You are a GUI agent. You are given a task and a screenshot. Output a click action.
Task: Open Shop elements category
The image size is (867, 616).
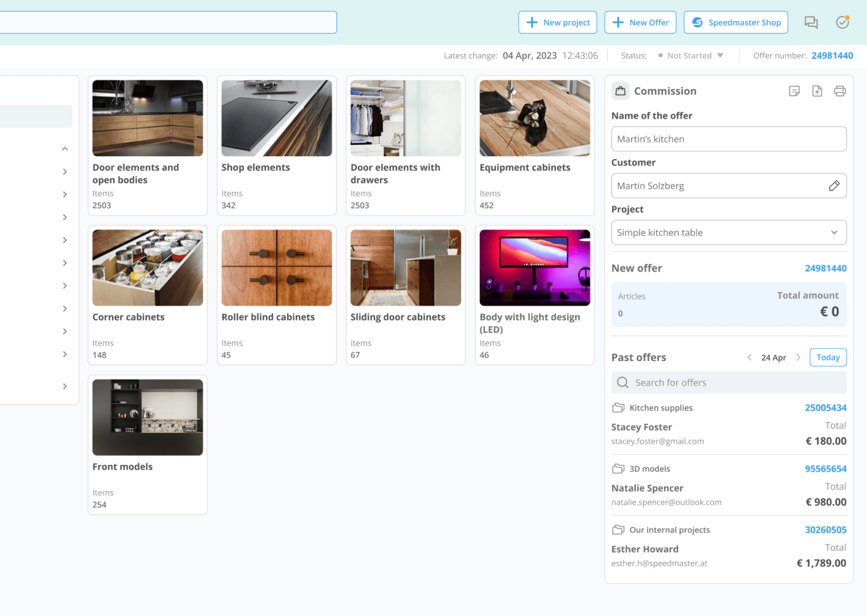point(276,146)
